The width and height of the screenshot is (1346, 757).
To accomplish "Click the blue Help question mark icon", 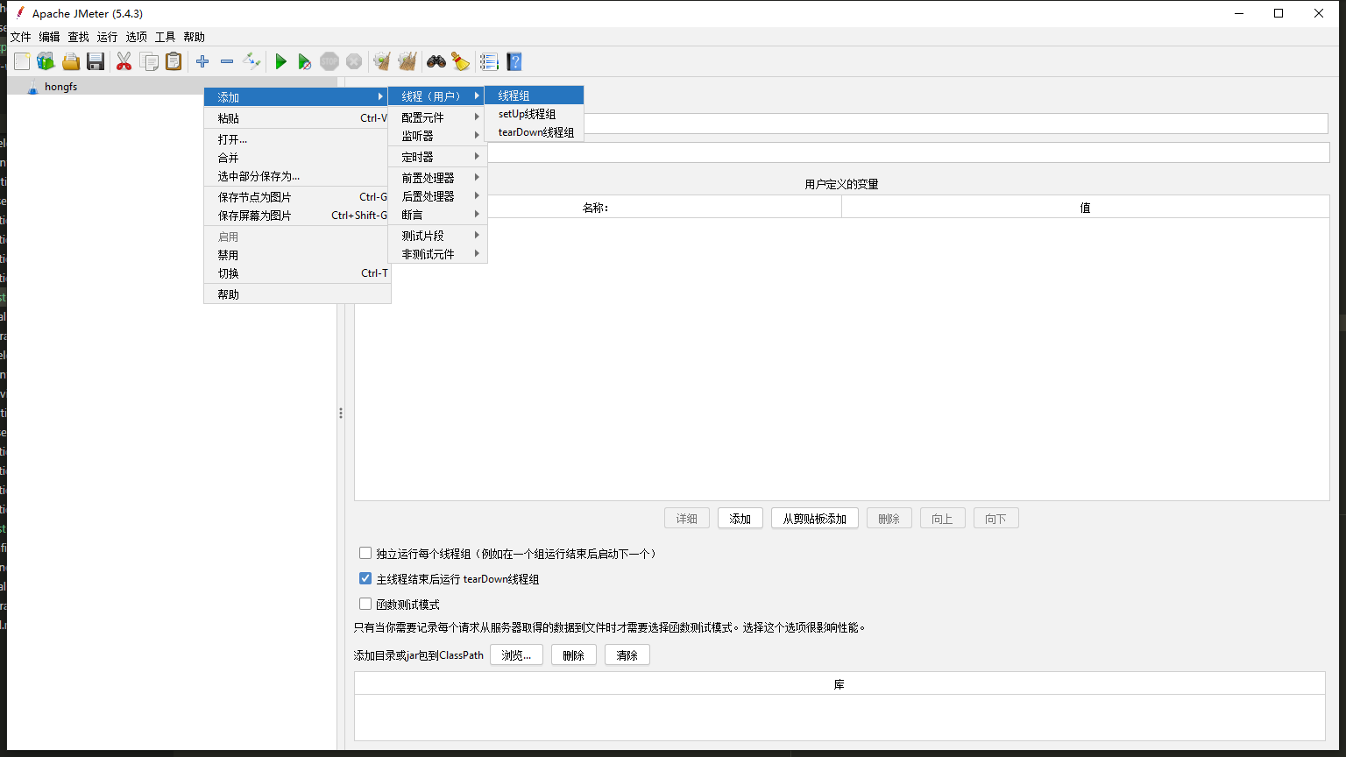I will [514, 61].
